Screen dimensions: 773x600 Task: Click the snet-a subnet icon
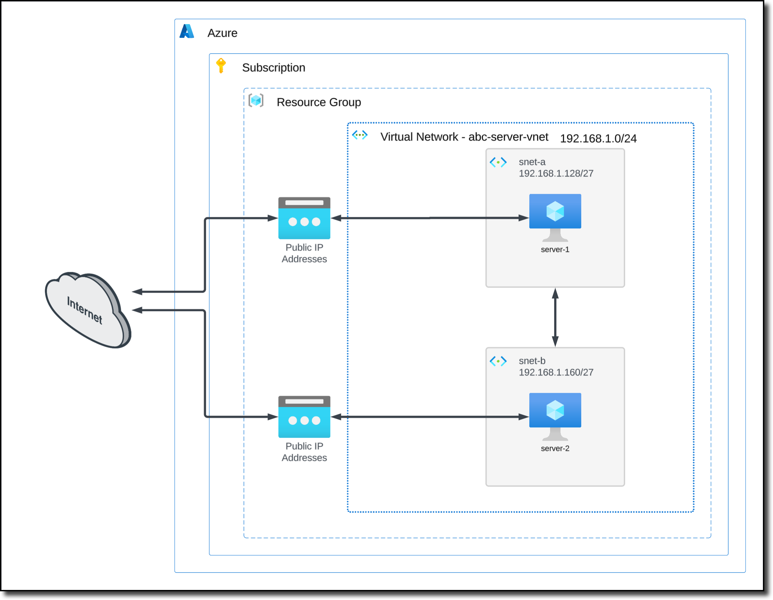click(498, 162)
